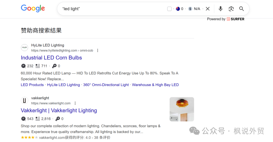Start voice search with microphone icon
This screenshot has width=273, height=142.
220,9
